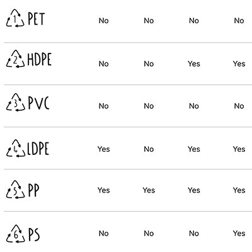Select the PET row label
The height and width of the screenshot is (252, 252).
pos(37,19)
